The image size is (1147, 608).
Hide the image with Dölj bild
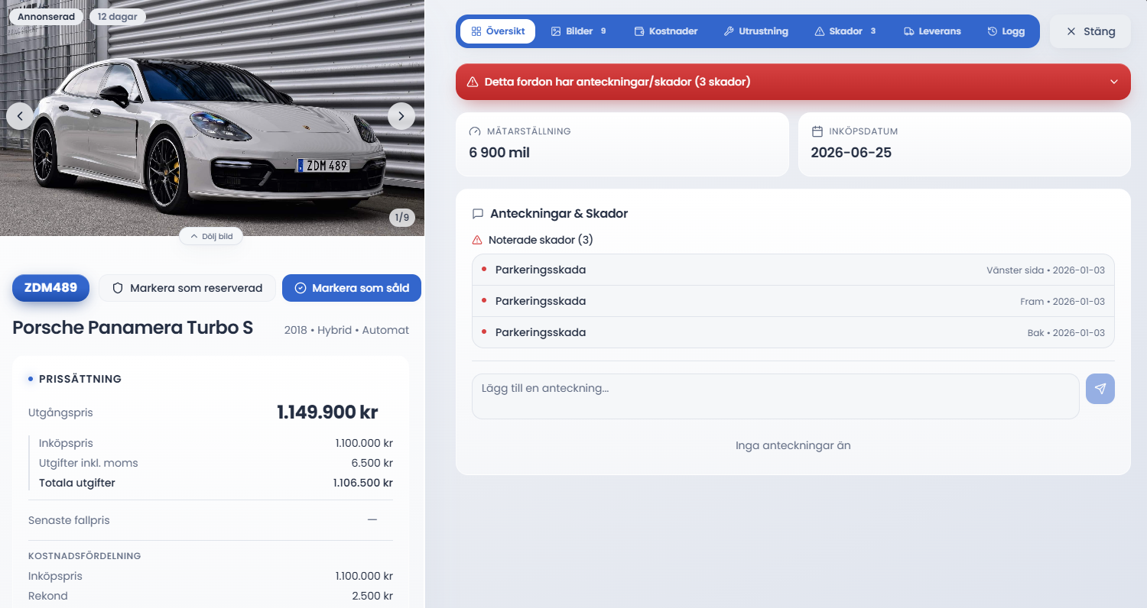click(211, 237)
